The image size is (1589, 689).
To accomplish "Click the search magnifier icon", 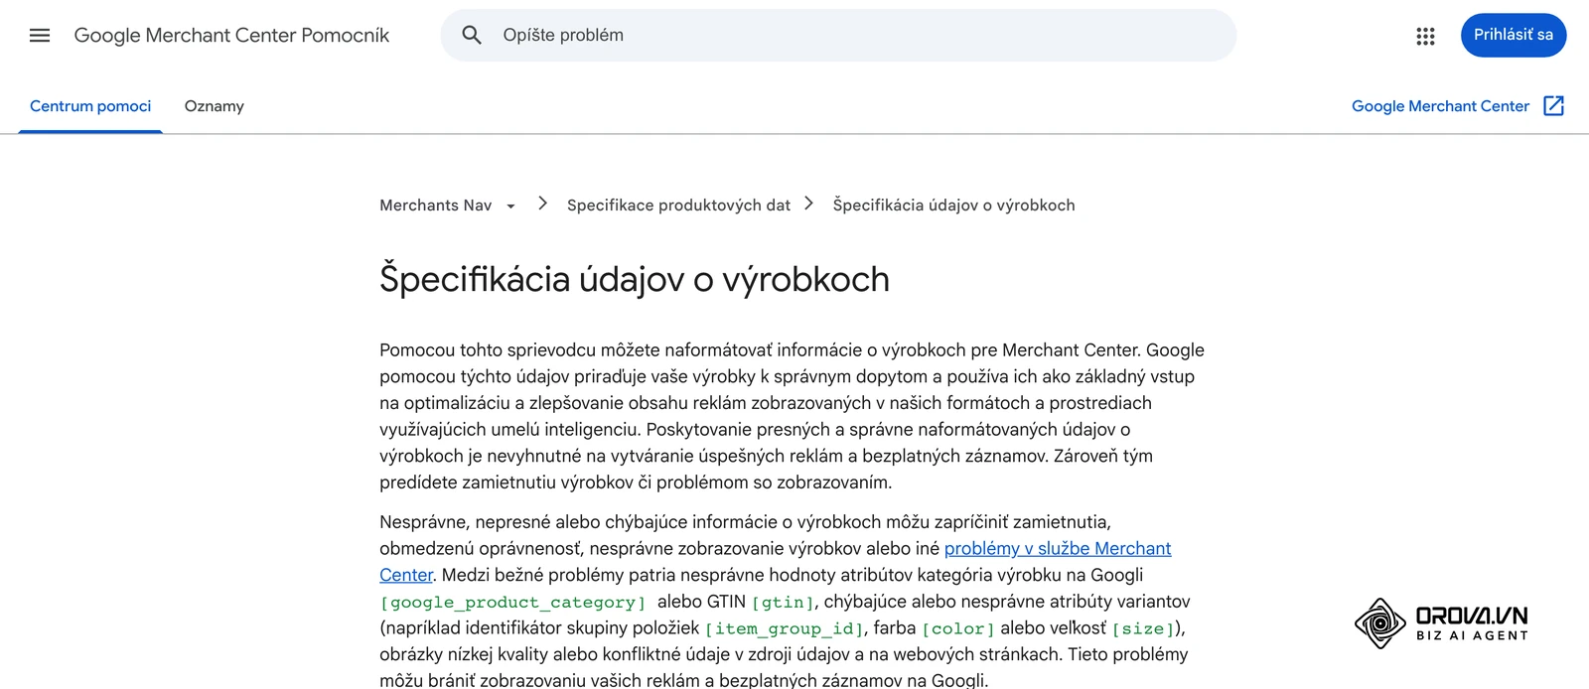I will click(x=472, y=36).
